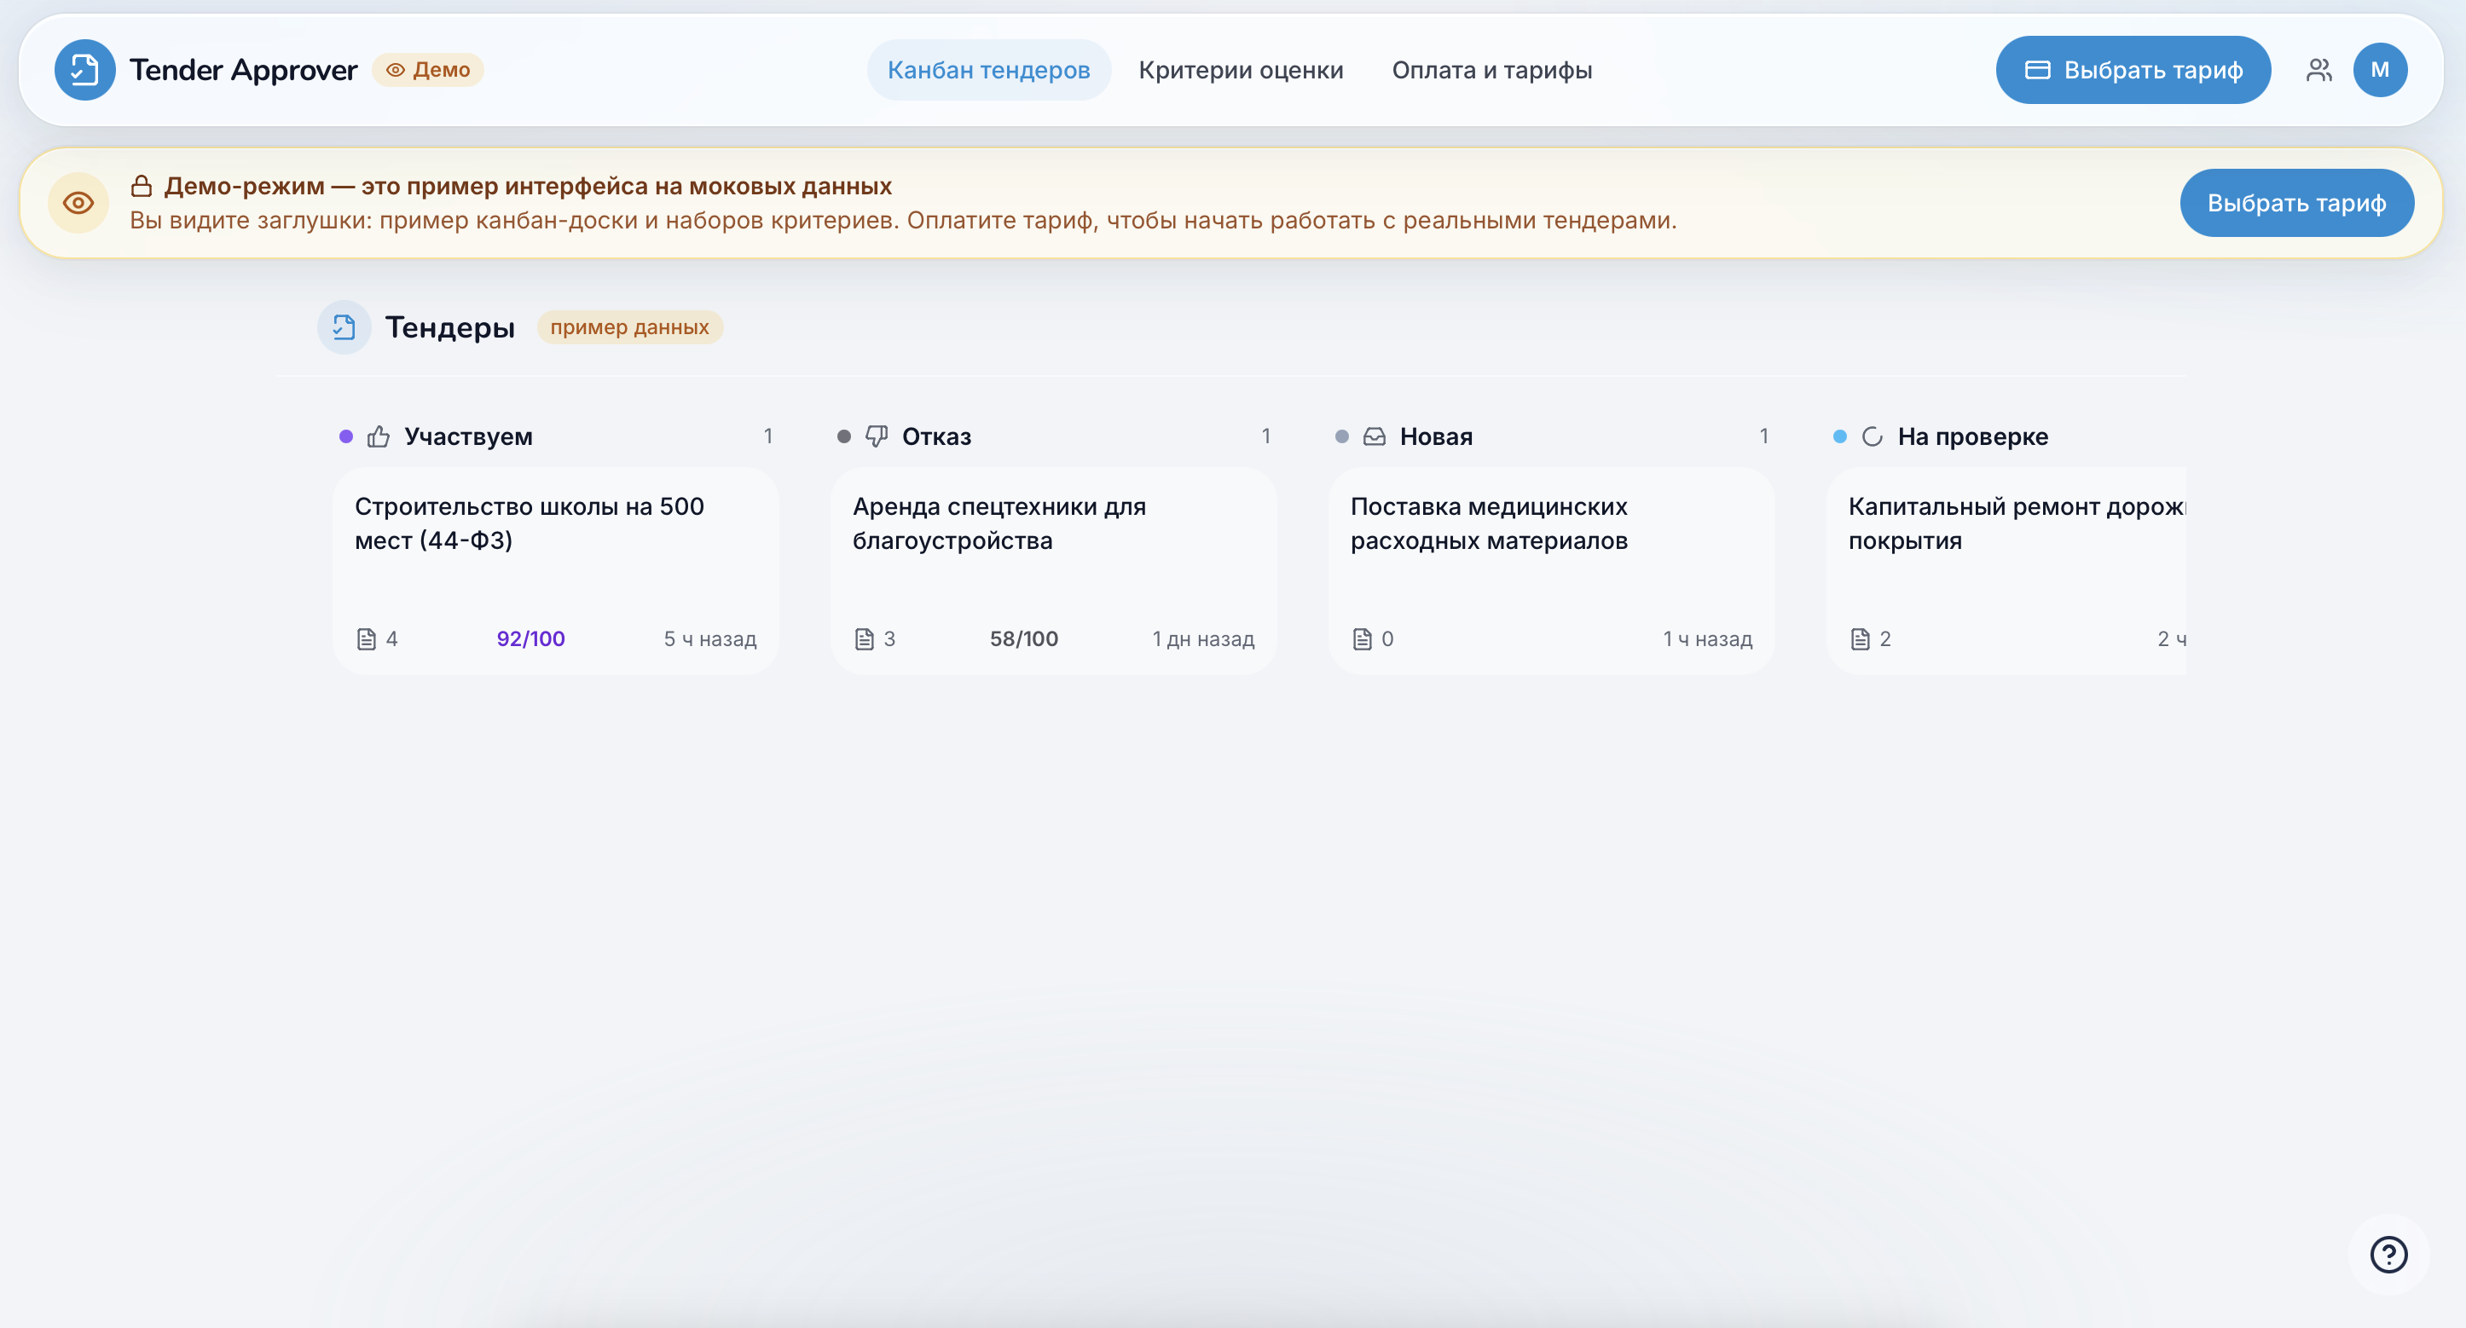Click the inbox icon of Новая column
Image resolution: width=2466 pixels, height=1328 pixels.
[1374, 436]
